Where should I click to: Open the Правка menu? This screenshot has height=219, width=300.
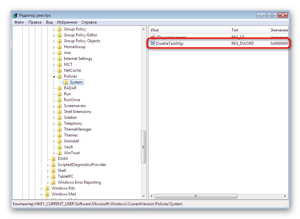35,22
